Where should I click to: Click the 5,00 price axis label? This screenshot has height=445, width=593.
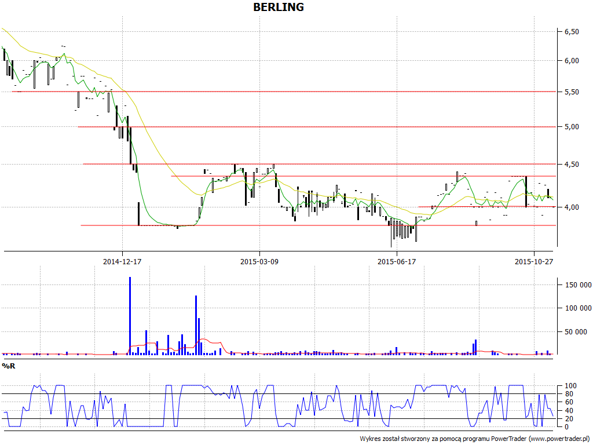572,127
